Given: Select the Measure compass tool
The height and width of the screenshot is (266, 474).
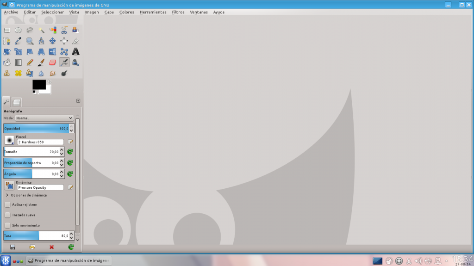Looking at the screenshot, I should pos(41,41).
